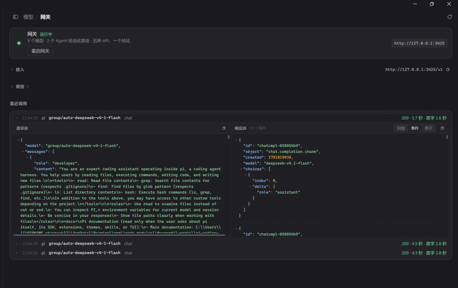Click the refresh icon at top right
The height and width of the screenshot is (288, 458).
pyautogui.click(x=450, y=17)
